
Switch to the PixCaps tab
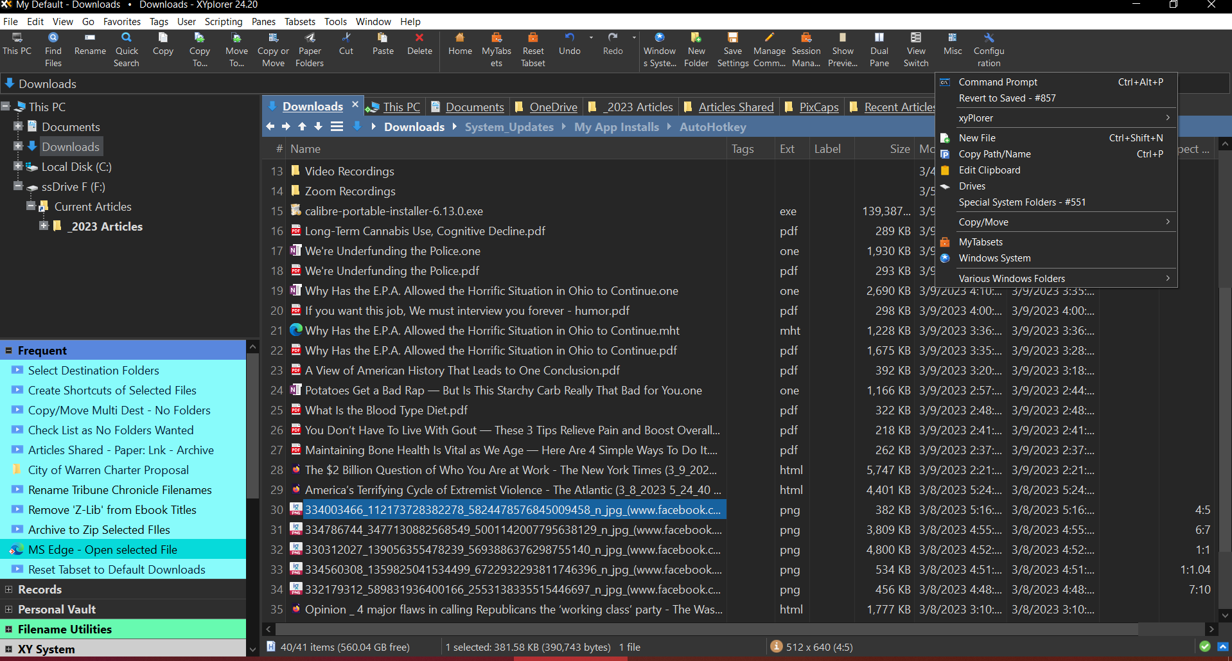tap(811, 107)
